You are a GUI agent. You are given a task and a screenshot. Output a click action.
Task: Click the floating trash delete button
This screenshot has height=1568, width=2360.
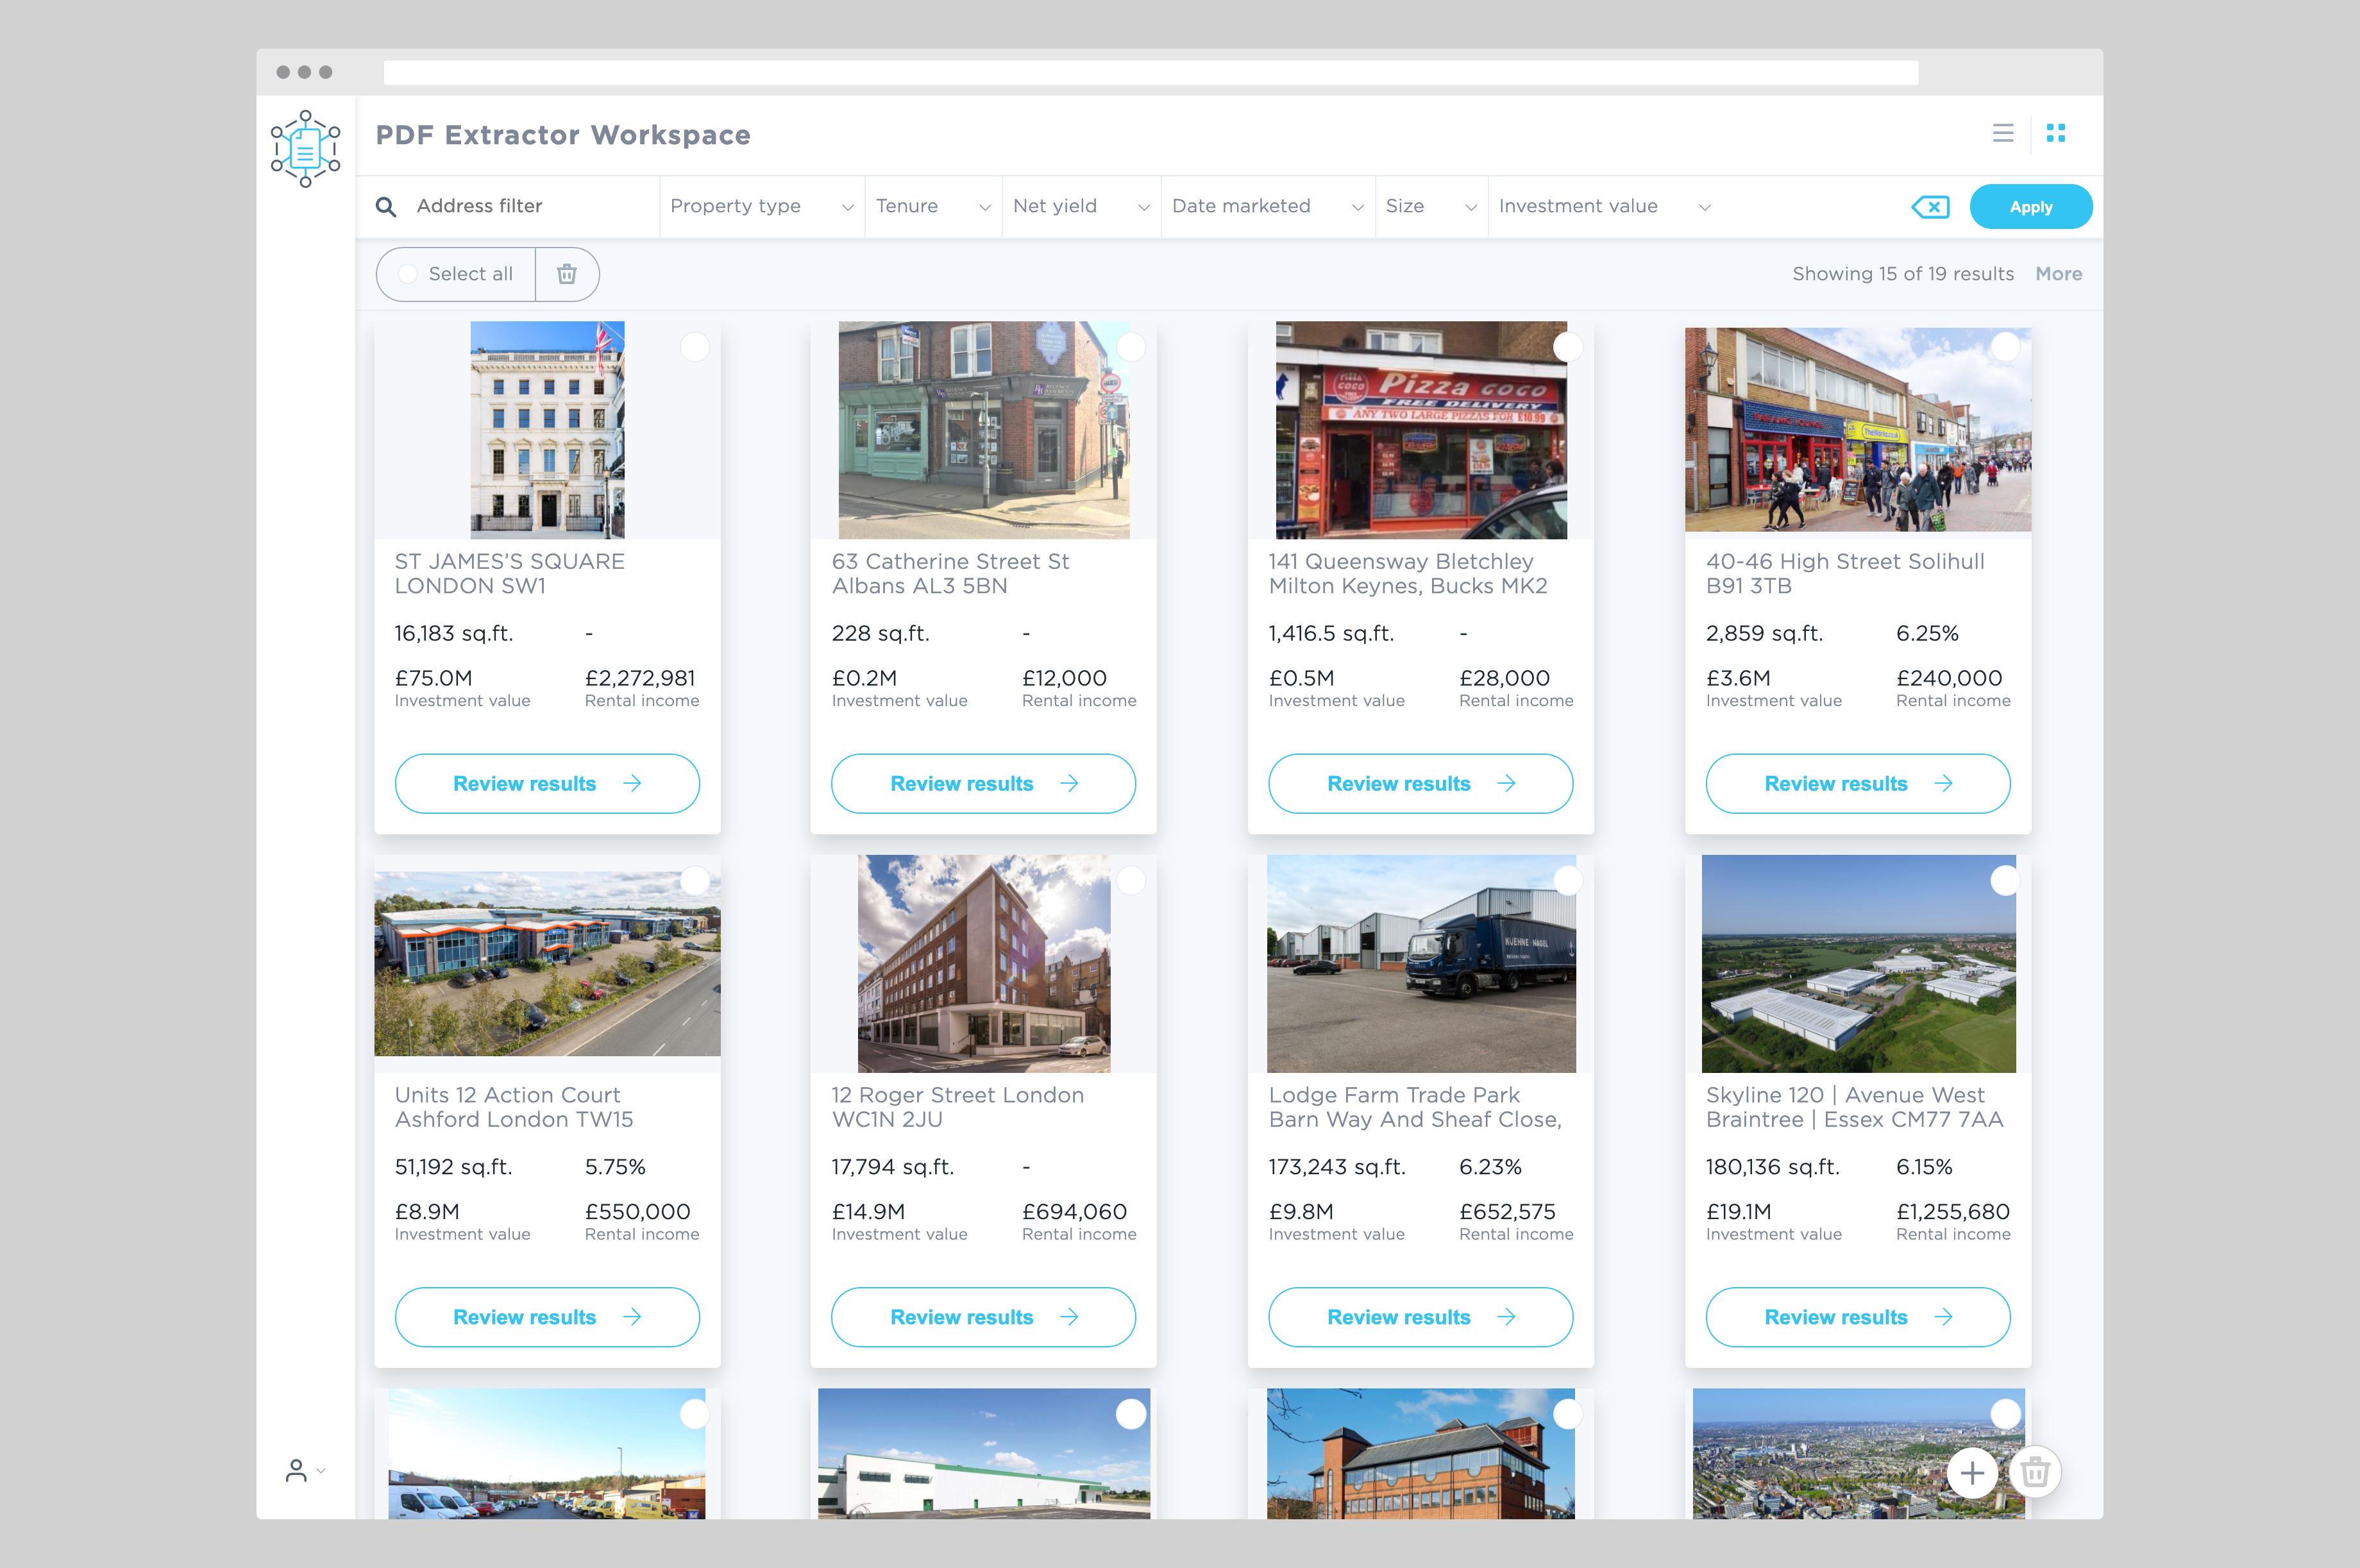[2035, 1472]
